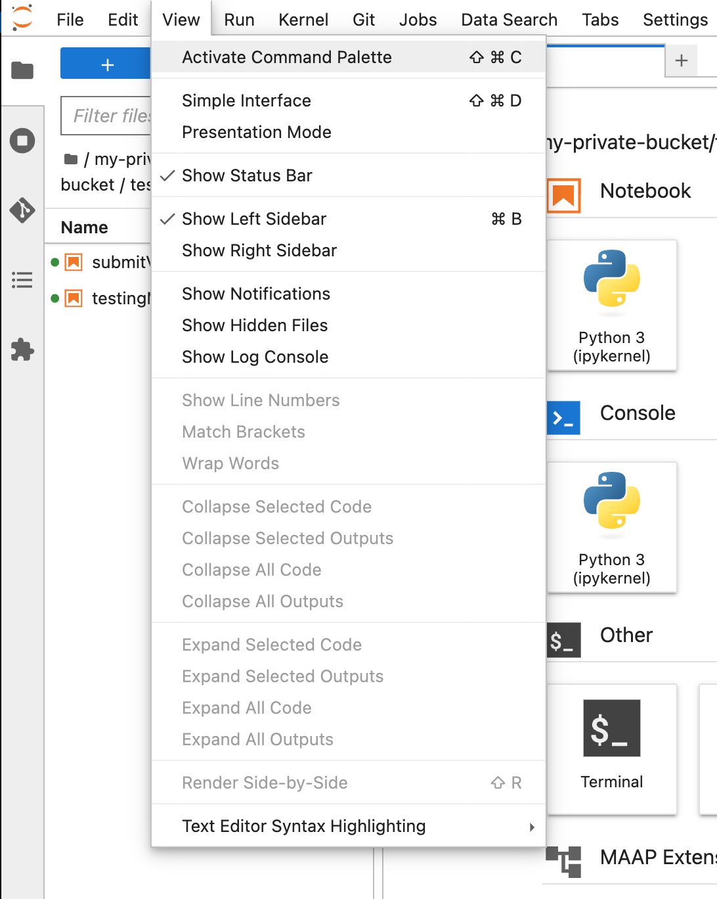Click notebook icon of submit file row
This screenshot has width=717, height=899.
click(x=74, y=262)
